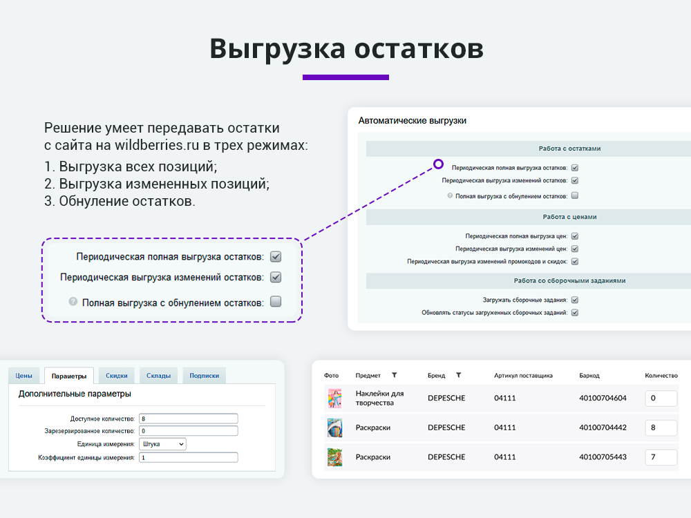Image resolution: width=691 pixels, height=518 pixels.
Task: Check Обновлять статусы загруженных сборочных заданий
Action: [574, 311]
